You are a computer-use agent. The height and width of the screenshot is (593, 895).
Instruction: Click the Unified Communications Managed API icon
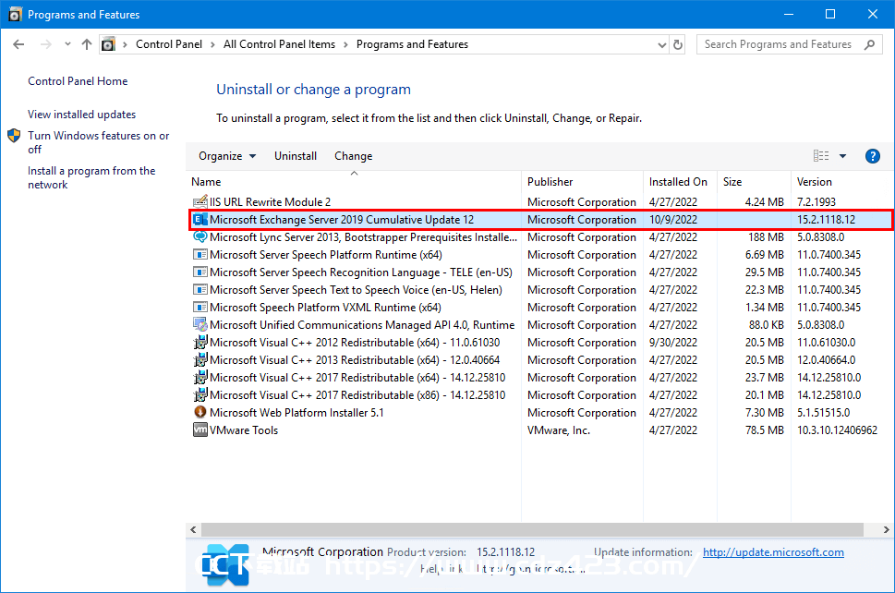[x=200, y=325]
